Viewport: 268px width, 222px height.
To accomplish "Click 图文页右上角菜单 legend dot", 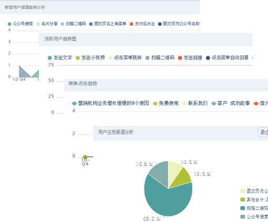I will pyautogui.click(x=91, y=24).
